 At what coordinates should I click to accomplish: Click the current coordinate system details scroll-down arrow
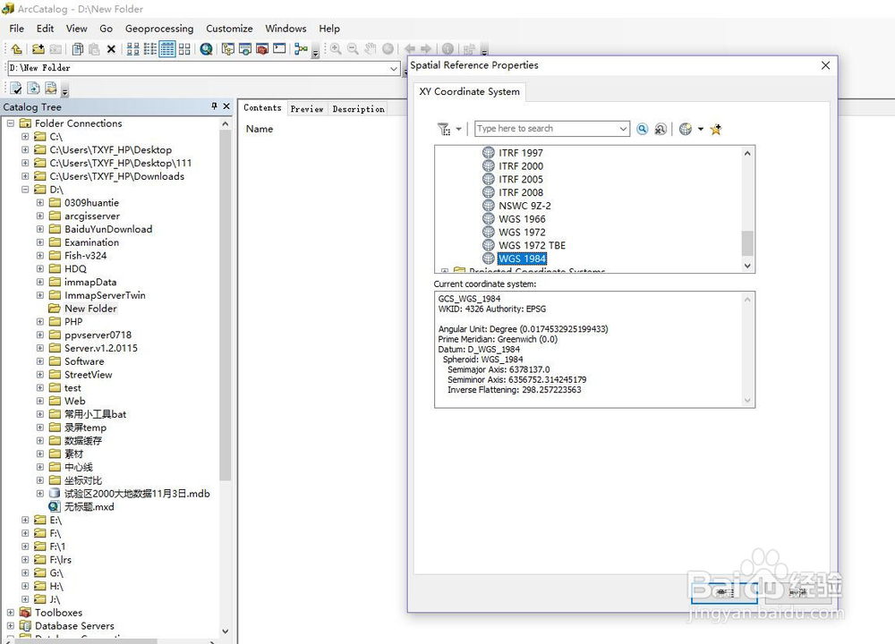747,401
